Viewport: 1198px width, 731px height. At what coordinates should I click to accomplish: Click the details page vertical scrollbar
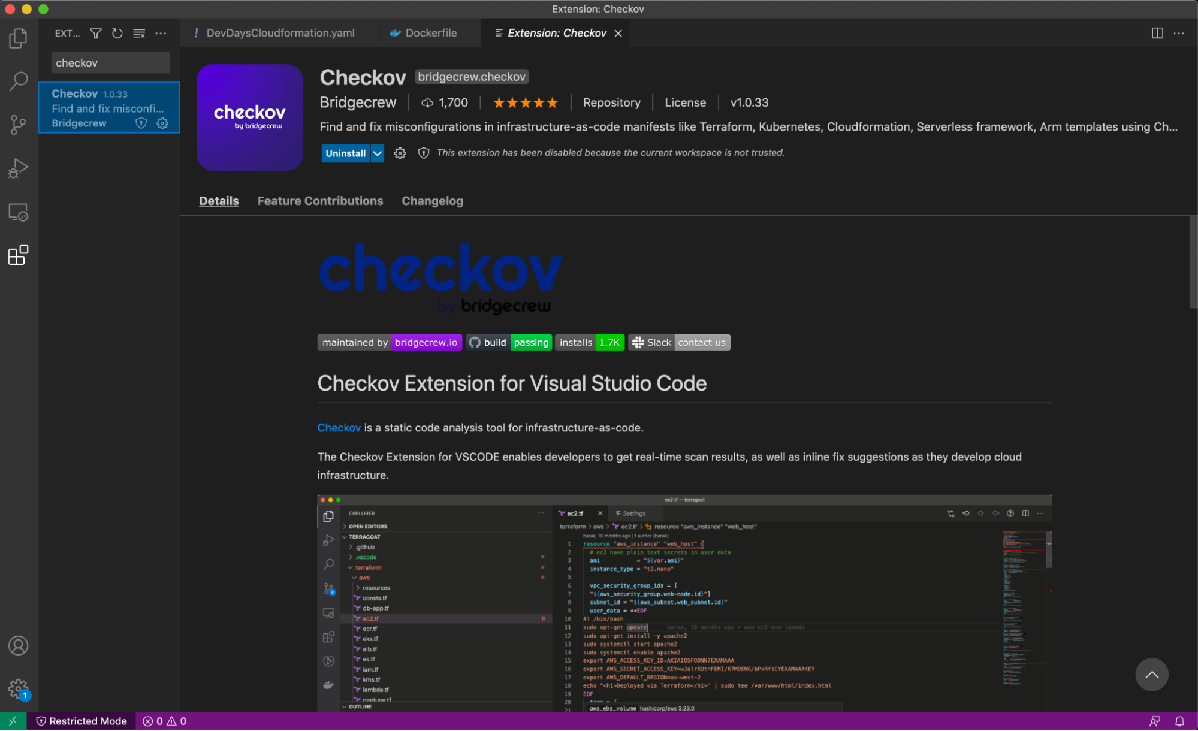[x=1193, y=262]
